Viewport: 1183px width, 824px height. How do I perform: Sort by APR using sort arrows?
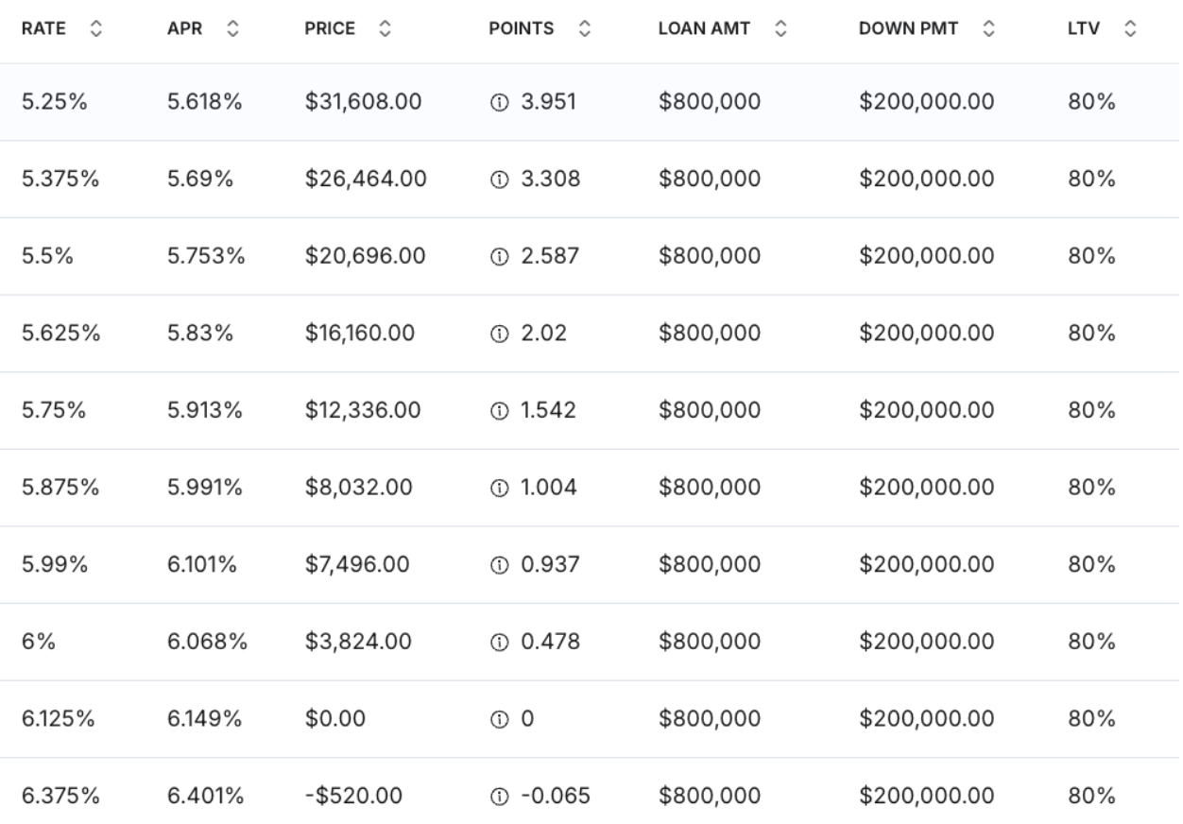233,29
